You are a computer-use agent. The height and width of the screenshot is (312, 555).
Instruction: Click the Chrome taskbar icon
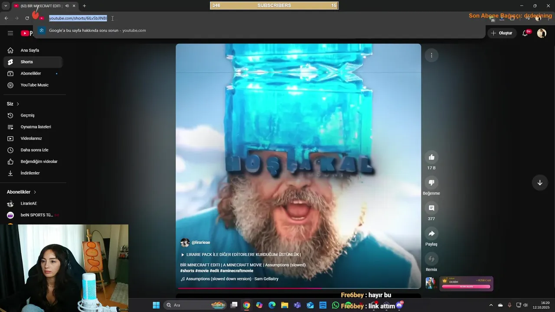[x=246, y=305]
